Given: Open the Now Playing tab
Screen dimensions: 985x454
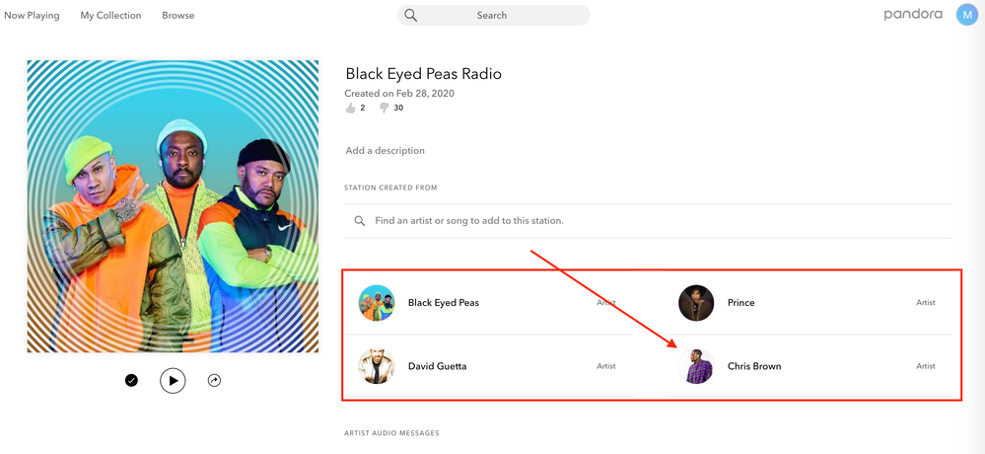Looking at the screenshot, I should click(32, 16).
